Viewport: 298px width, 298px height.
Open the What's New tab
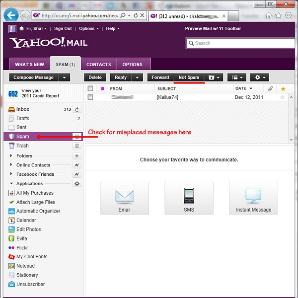point(29,65)
